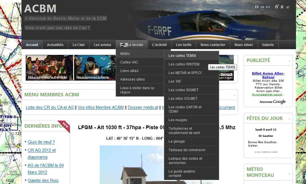Collapse the Fêtes du Jour panel

tap(289, 119)
